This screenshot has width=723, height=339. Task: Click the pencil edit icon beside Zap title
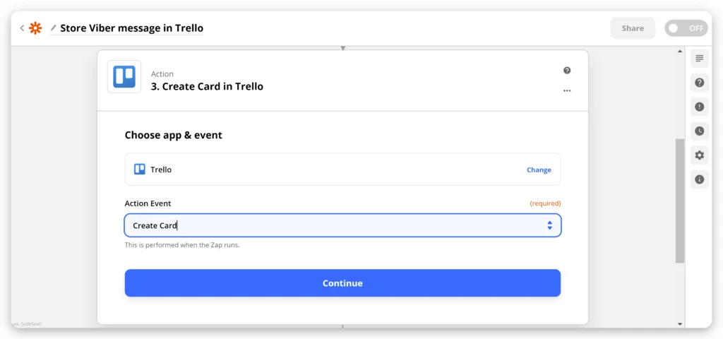54,28
